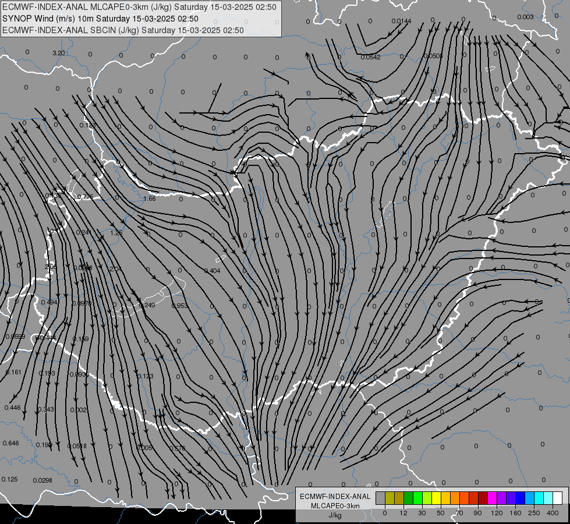Click the map value '0.494'
The image size is (570, 524).
click(49, 302)
